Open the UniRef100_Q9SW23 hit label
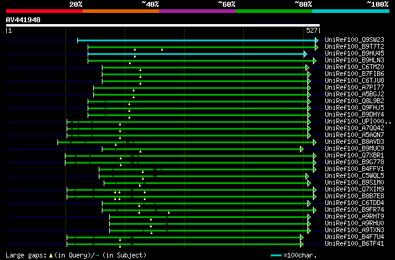395x260 pixels. coord(354,40)
